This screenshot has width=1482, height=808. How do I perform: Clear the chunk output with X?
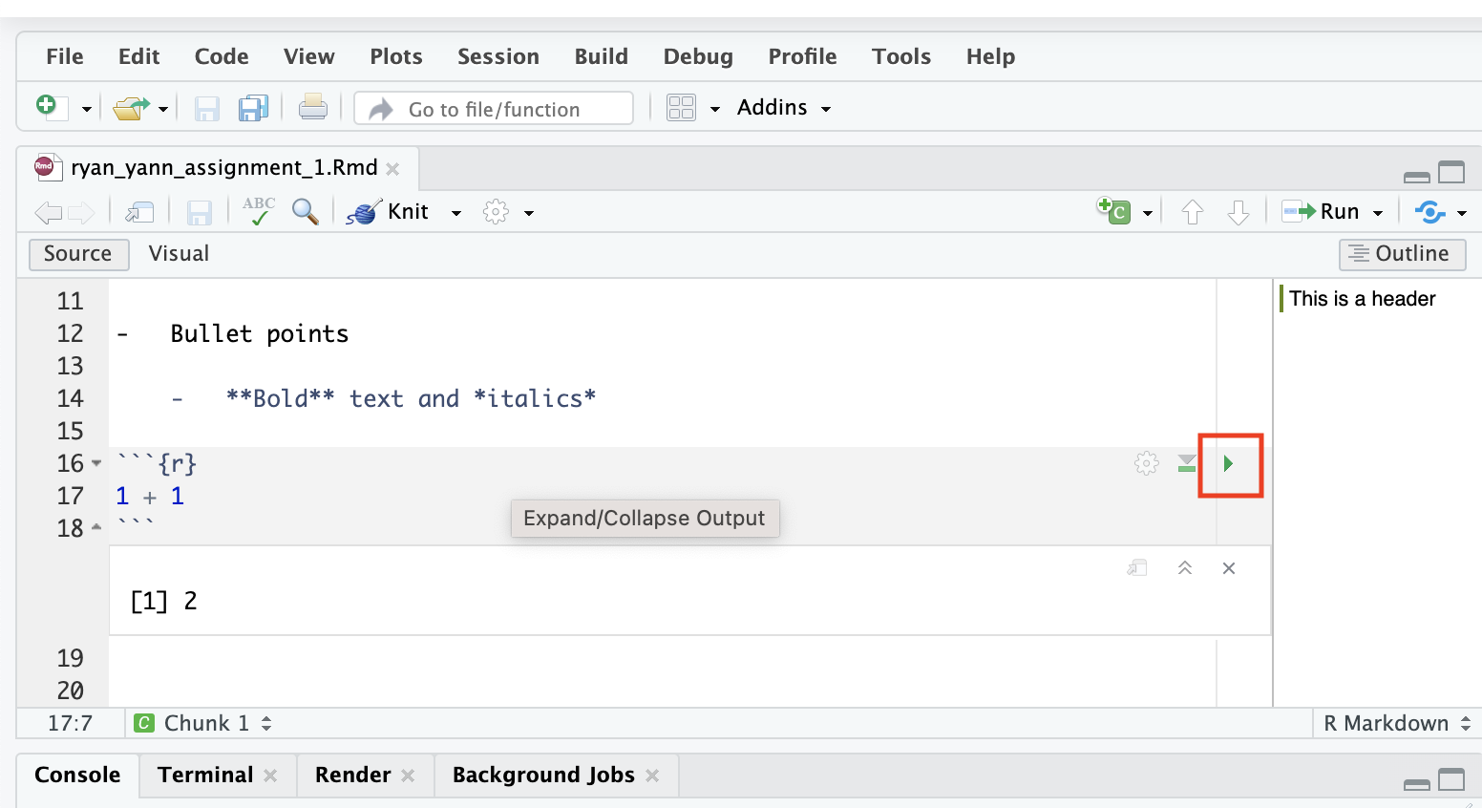(1229, 568)
